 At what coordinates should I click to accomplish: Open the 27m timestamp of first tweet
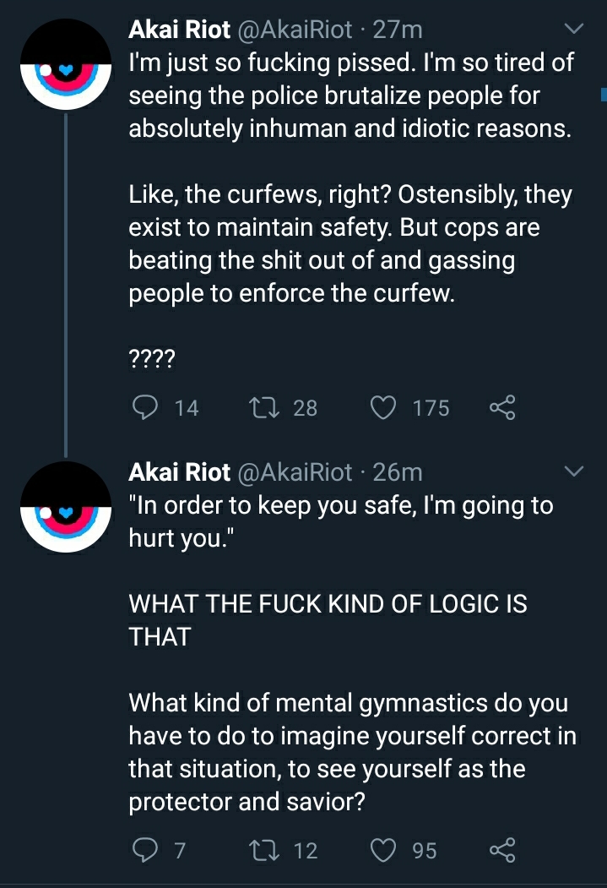pos(398,30)
